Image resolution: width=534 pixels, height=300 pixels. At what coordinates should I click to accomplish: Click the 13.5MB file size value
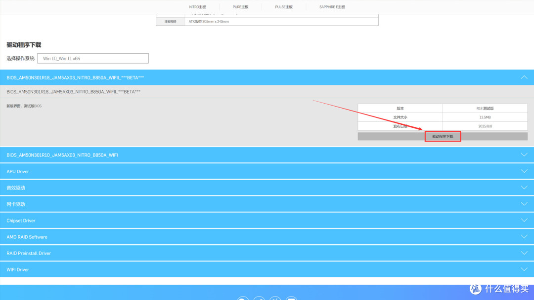[485, 117]
